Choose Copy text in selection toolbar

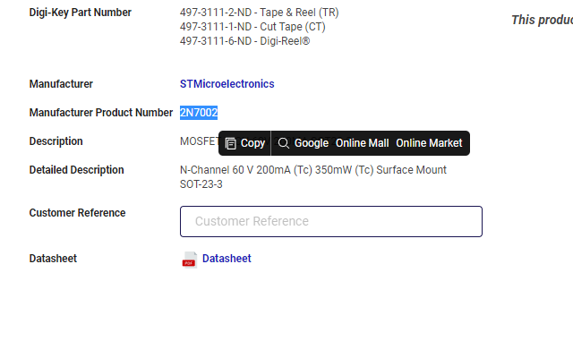click(x=252, y=143)
